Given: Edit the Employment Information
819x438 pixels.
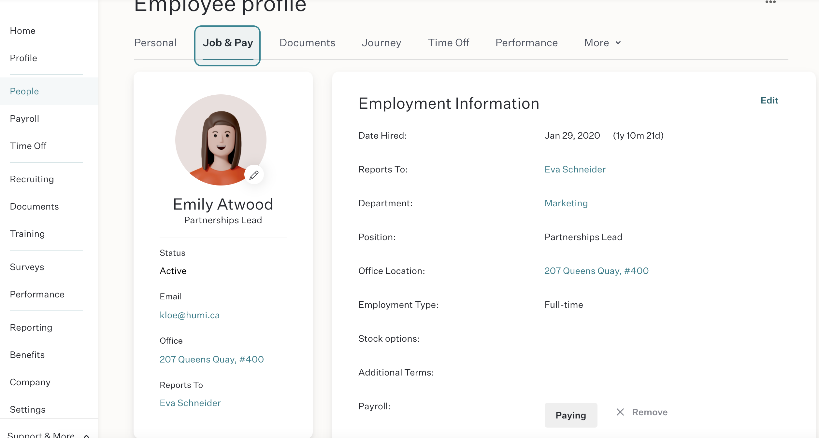Looking at the screenshot, I should coord(769,100).
